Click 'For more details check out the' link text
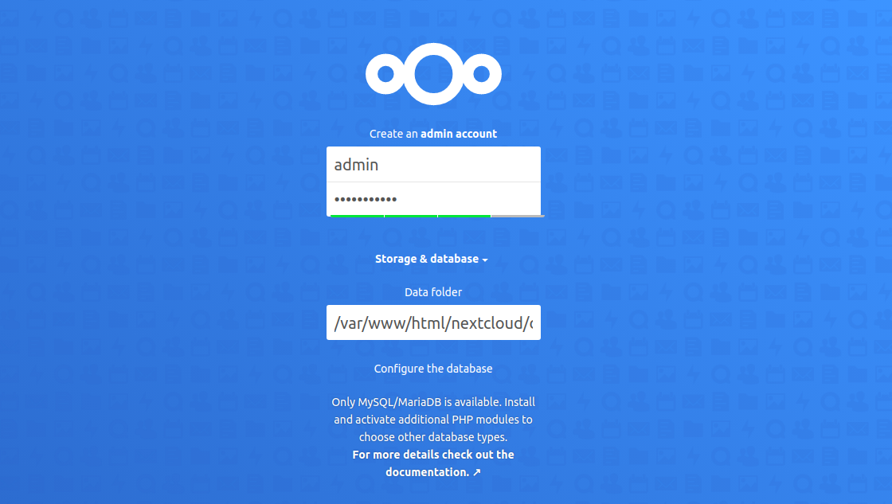Image resolution: width=892 pixels, height=504 pixels. (x=433, y=455)
